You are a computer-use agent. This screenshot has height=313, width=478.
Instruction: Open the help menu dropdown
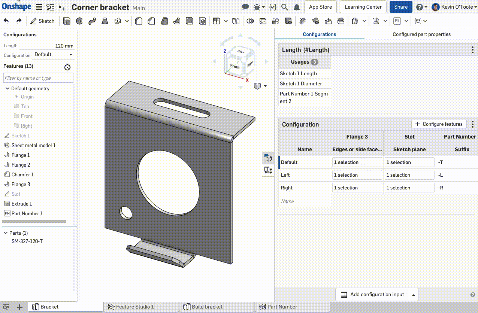click(x=422, y=7)
